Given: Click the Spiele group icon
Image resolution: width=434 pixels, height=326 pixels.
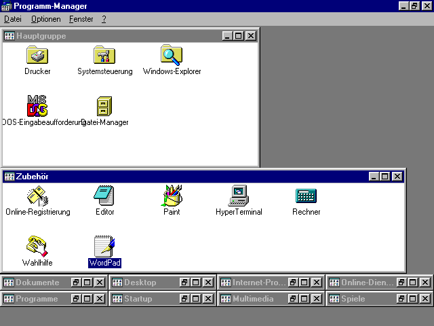Looking at the screenshot, I should tap(334, 299).
